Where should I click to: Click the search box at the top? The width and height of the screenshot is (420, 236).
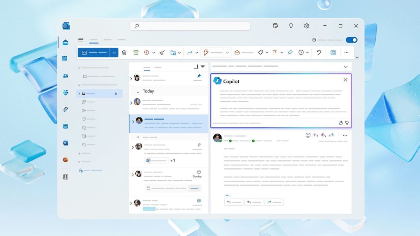[190, 26]
